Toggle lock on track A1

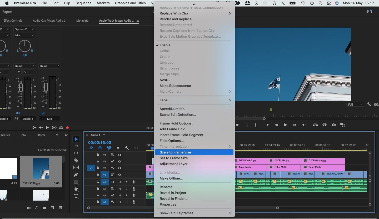(x=98, y=182)
